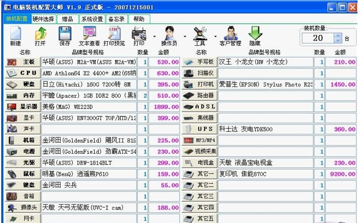This screenshot has width=361, height=223.
Task: Click the model field 金河田 尖兵
Action: click(x=89, y=185)
